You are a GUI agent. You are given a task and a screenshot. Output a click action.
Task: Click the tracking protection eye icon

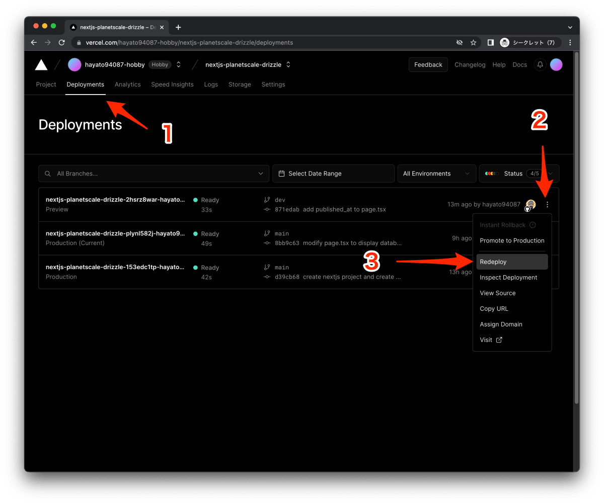coord(459,43)
